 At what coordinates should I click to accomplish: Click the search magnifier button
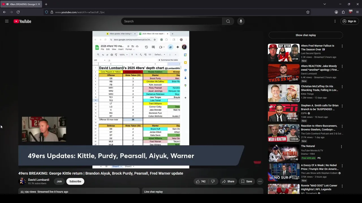pos(228,21)
